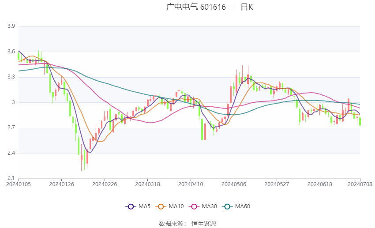Click the 3.3 price axis label
The width and height of the screenshot is (375, 228).
[11, 77]
